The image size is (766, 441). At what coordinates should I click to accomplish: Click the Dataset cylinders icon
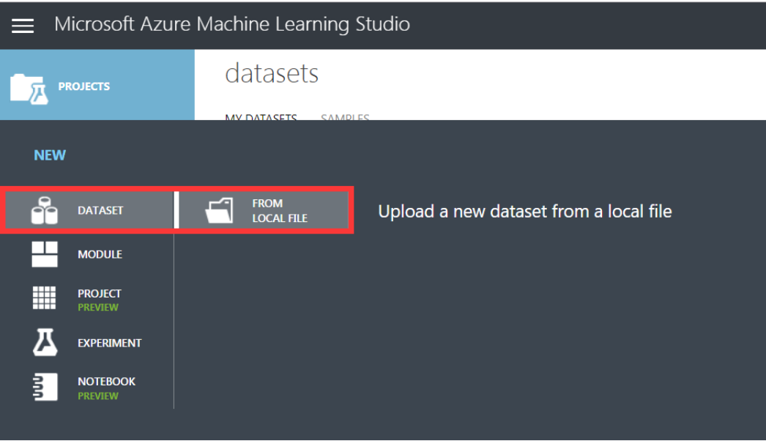(45, 210)
